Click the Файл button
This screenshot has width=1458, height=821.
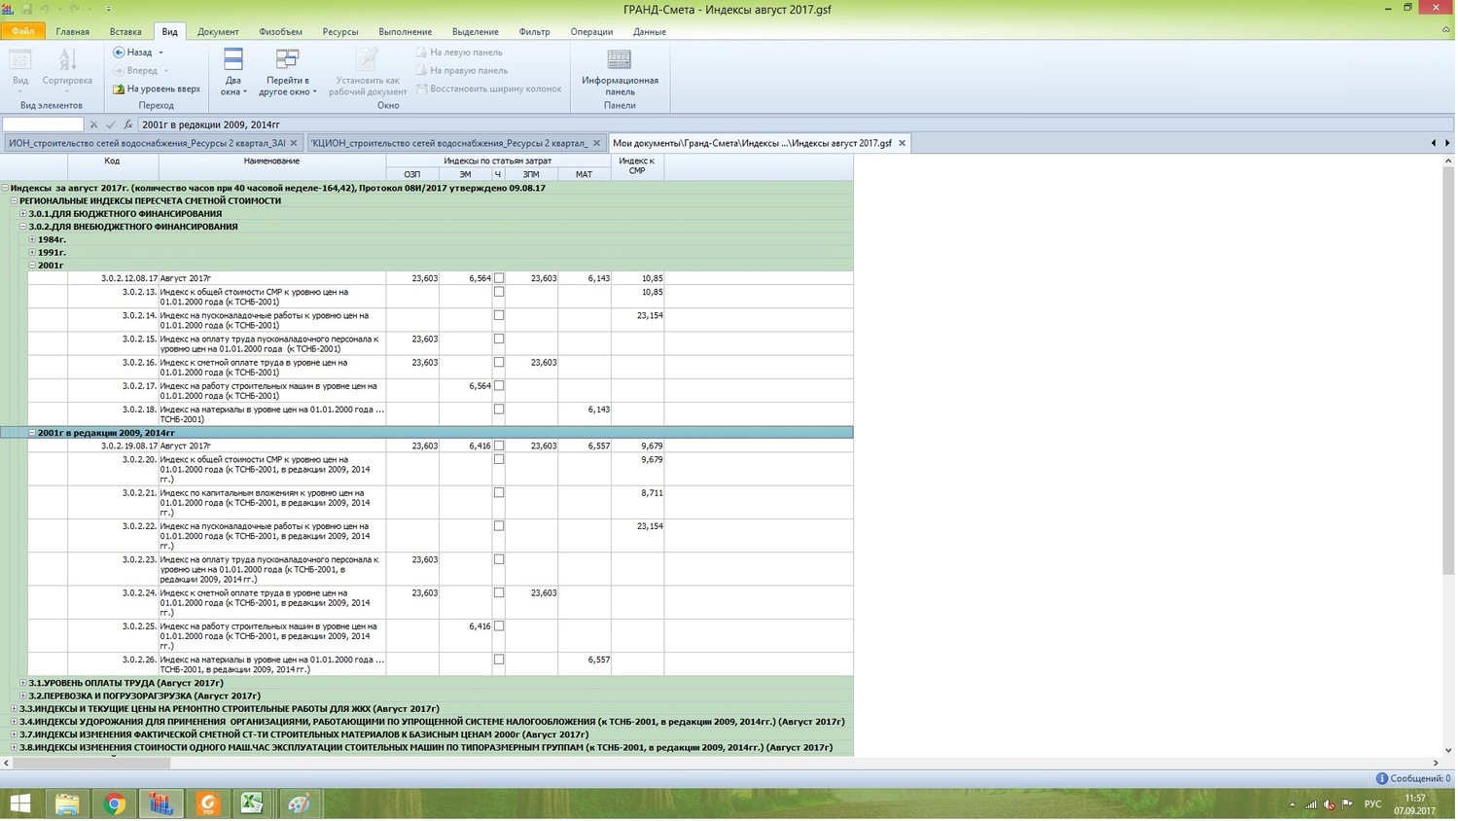coord(22,31)
